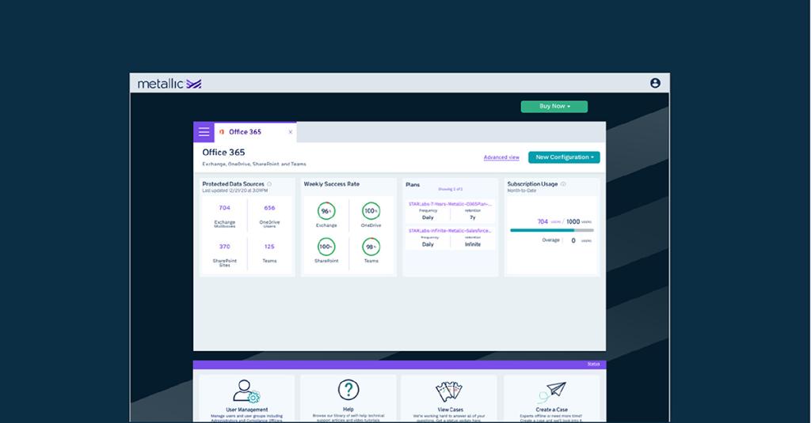This screenshot has width=811, height=423.
Task: Open the Create a Case paper plane icon
Action: coord(551,392)
